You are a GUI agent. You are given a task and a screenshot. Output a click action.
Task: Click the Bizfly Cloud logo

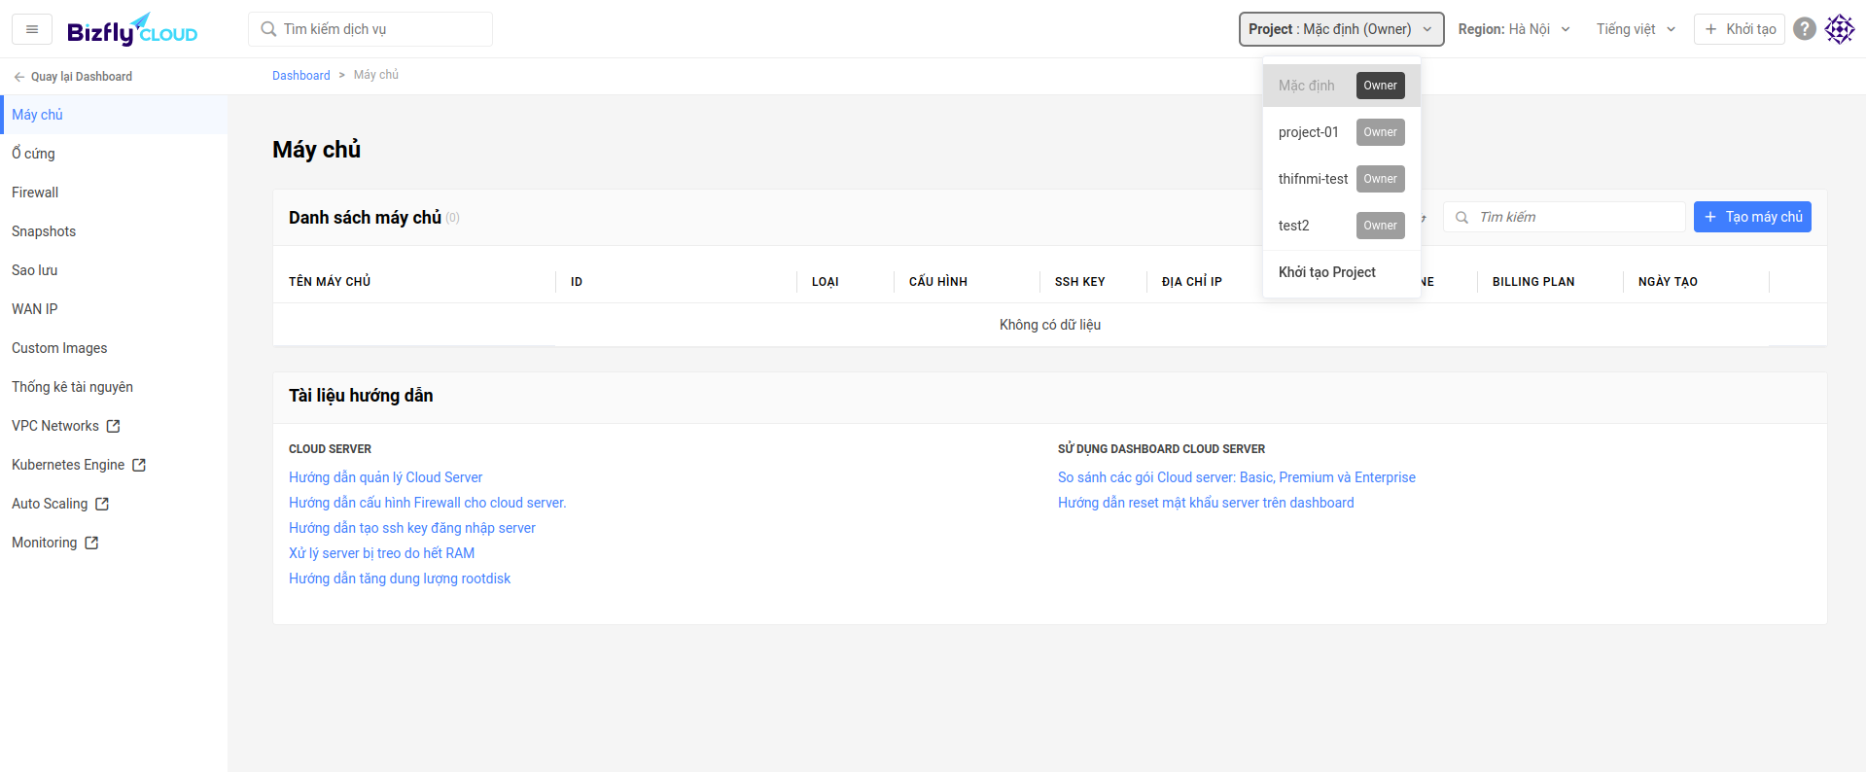click(x=132, y=30)
